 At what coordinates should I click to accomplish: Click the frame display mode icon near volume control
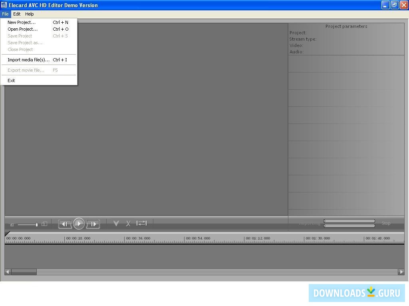pos(44,224)
